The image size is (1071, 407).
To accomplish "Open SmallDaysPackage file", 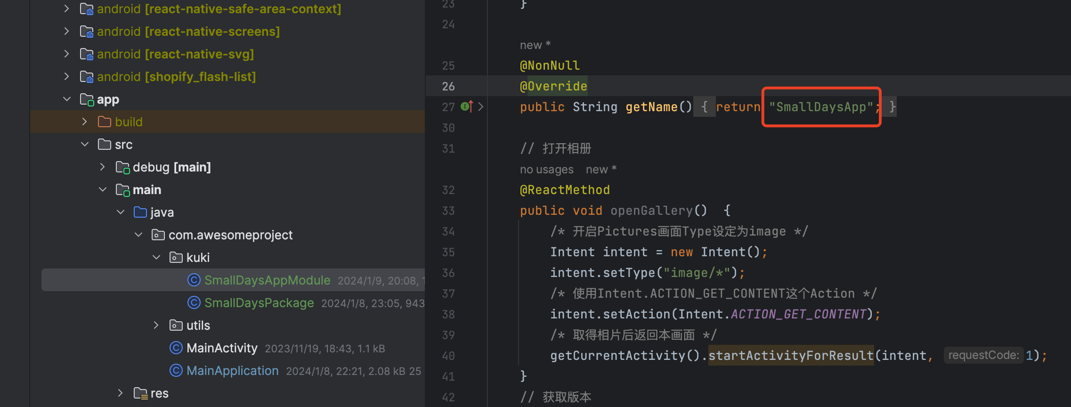I will pyautogui.click(x=259, y=302).
